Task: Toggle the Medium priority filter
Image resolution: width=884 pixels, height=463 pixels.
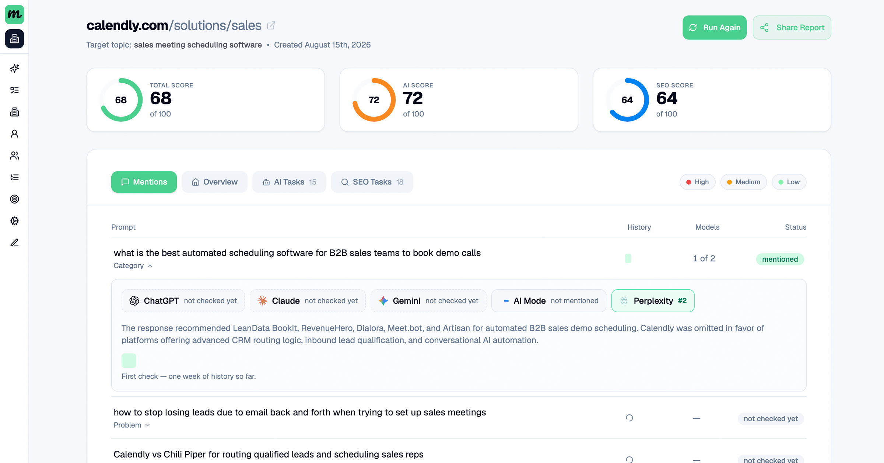Action: (x=743, y=182)
